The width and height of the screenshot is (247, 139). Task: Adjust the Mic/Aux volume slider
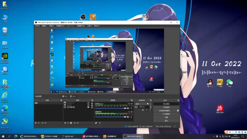tap(111, 108)
